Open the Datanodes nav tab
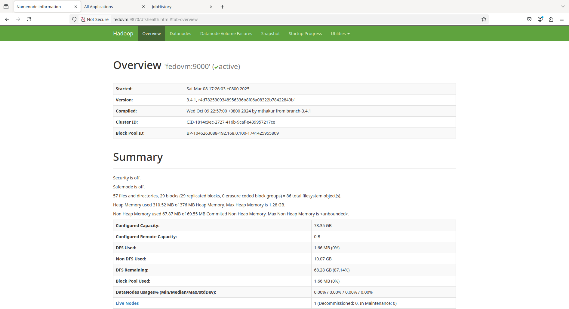The image size is (569, 309). (180, 33)
